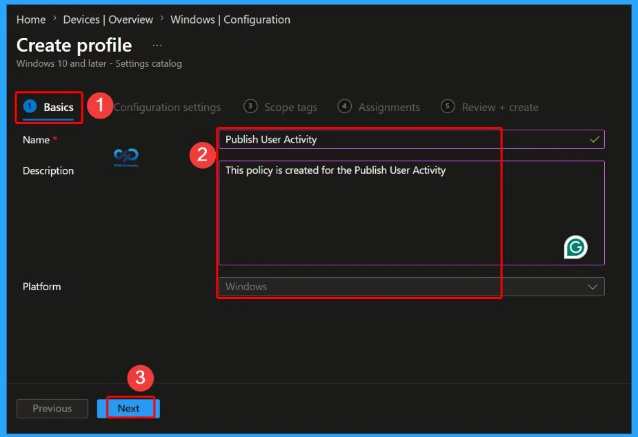Click the Home breadcrumb link

pyautogui.click(x=31, y=19)
